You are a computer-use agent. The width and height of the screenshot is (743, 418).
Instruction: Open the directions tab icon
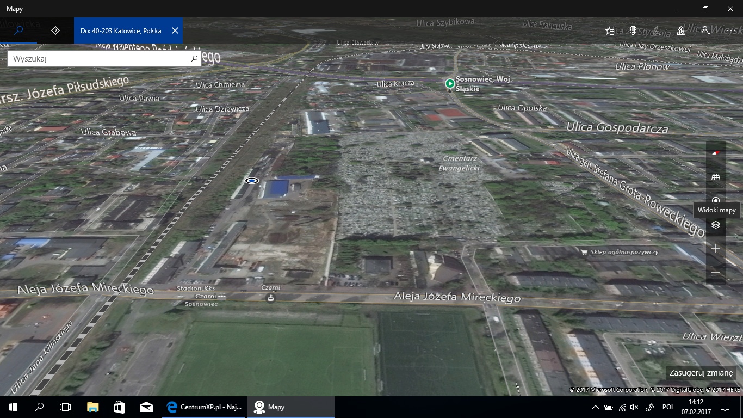click(x=55, y=30)
